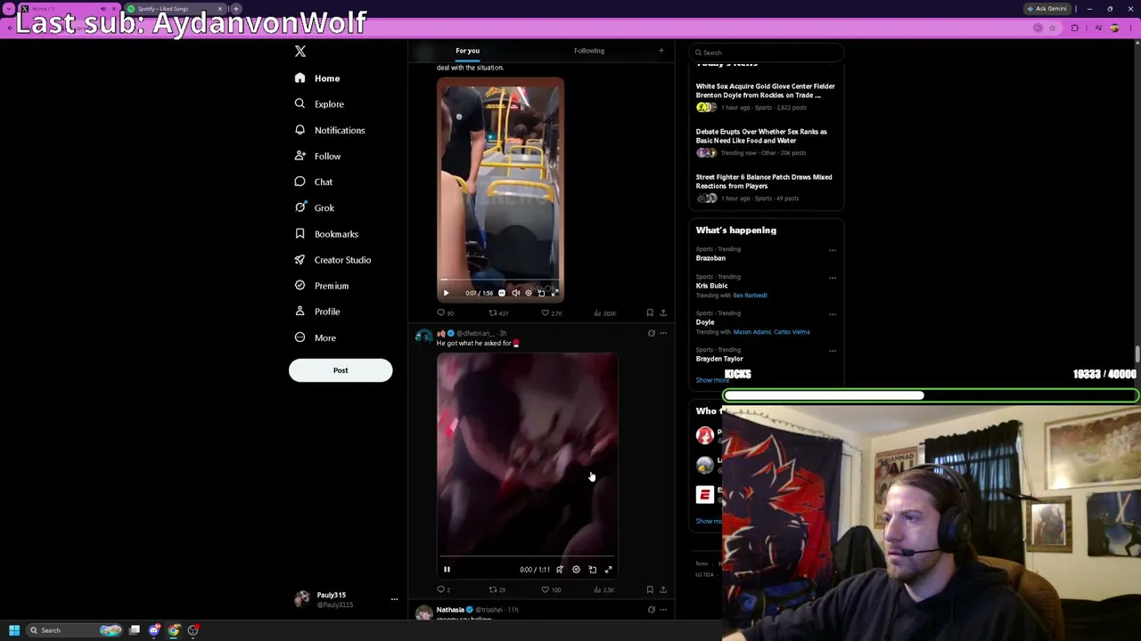The width and height of the screenshot is (1141, 641).
Task: Bookmark the bus video post
Action: tap(650, 313)
